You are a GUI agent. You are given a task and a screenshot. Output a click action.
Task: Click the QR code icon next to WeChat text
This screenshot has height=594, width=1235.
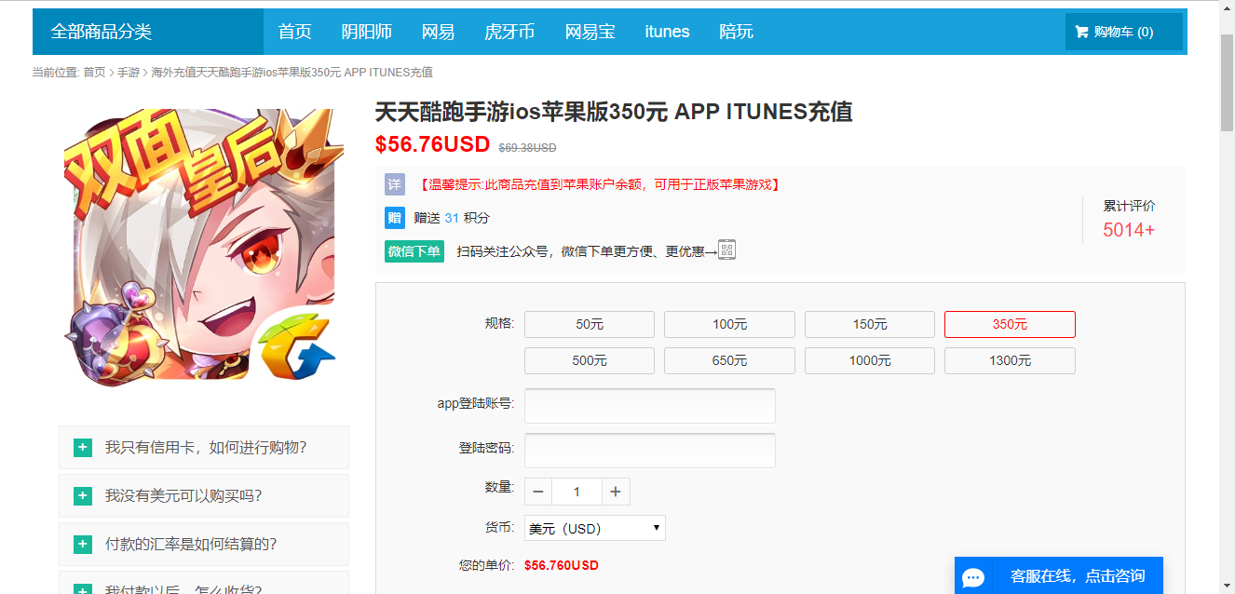click(726, 250)
